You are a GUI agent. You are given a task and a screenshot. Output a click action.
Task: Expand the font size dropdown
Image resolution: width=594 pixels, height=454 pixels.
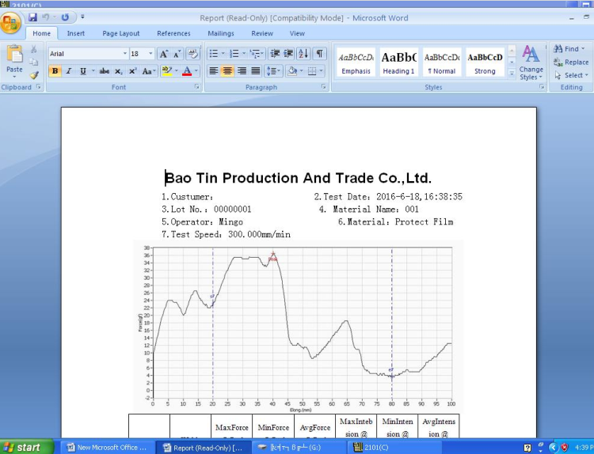[x=150, y=54]
